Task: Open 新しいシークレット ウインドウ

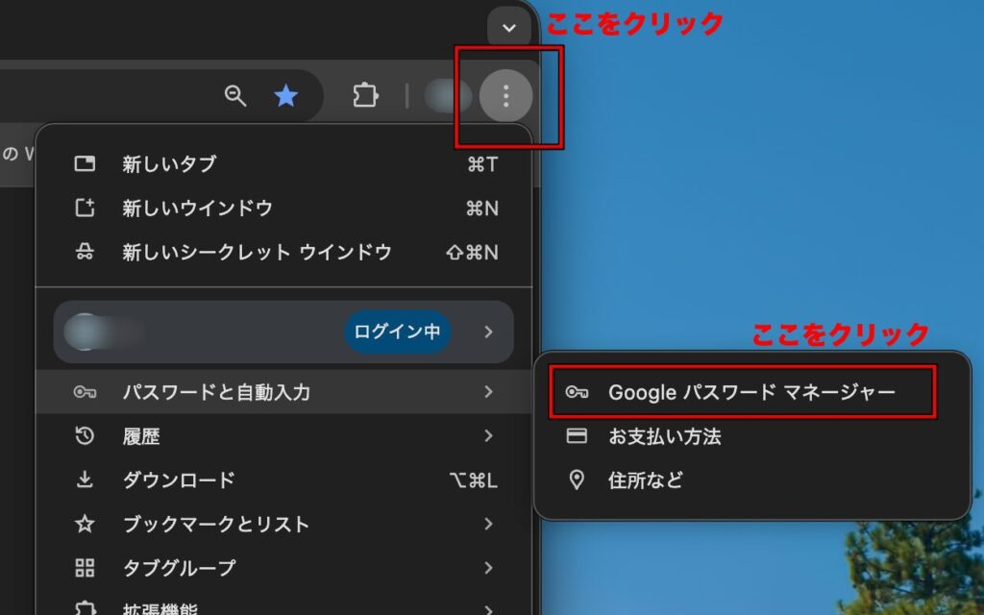Action: point(257,253)
